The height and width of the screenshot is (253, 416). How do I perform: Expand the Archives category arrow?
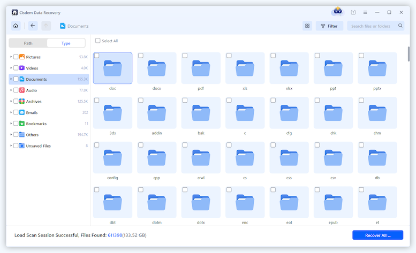[x=11, y=101]
